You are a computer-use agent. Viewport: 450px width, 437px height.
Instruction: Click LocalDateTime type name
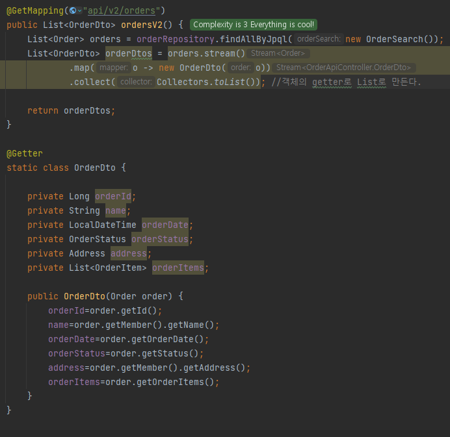tap(103, 225)
